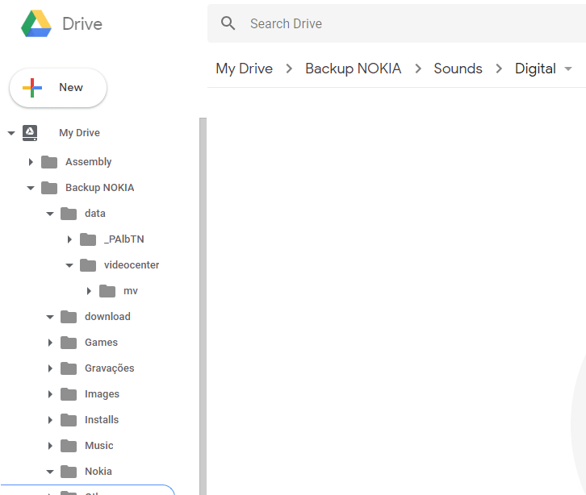Select Nokia label in folder tree
This screenshot has width=586, height=495.
tap(98, 471)
